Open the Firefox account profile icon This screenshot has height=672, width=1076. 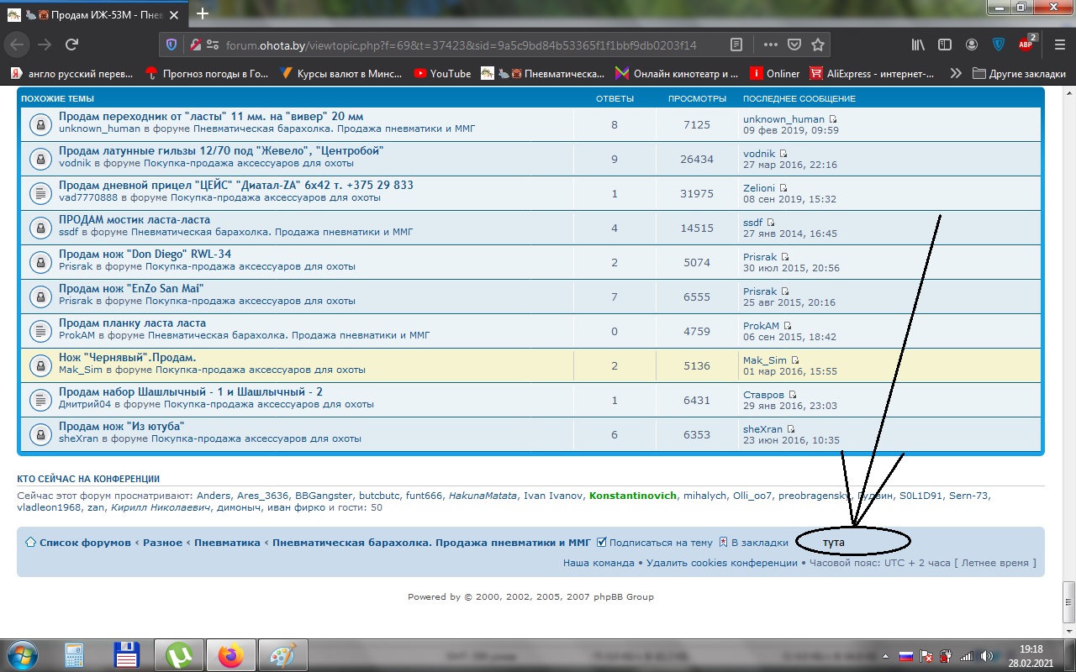[972, 45]
